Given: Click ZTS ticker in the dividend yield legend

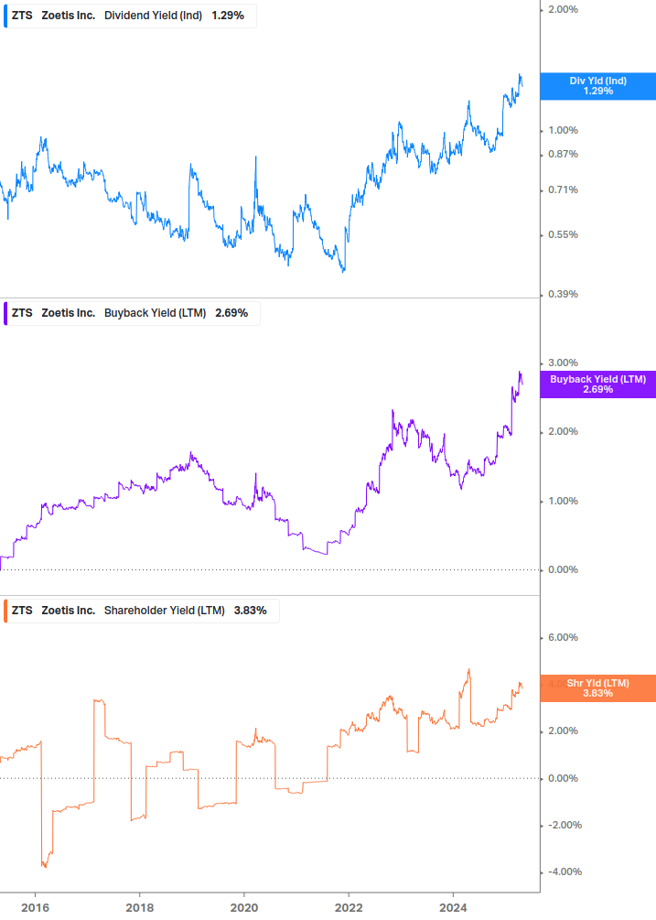Looking at the screenshot, I should pyautogui.click(x=22, y=16).
